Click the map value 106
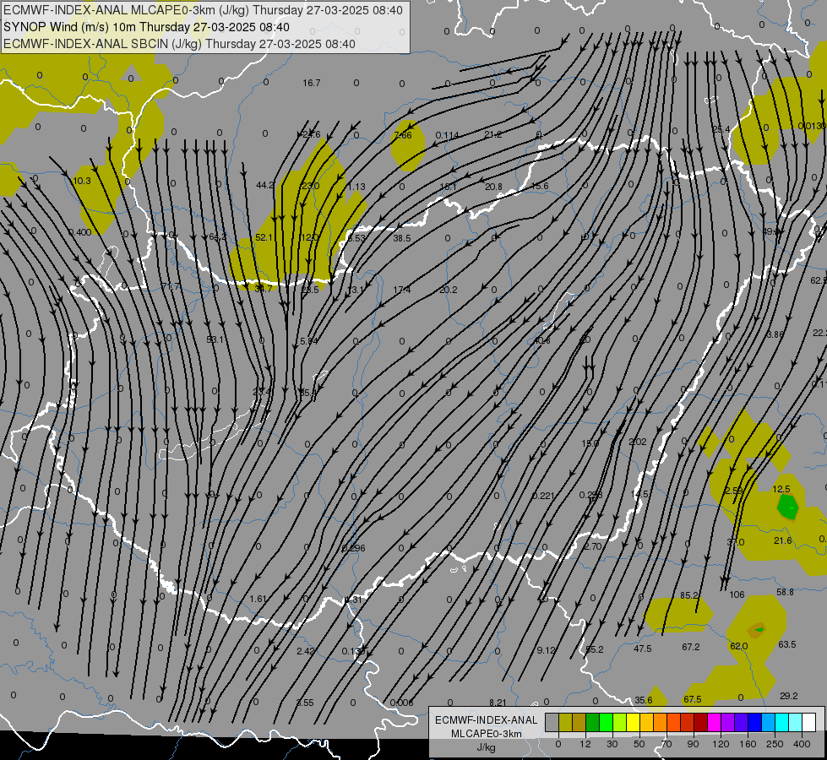The height and width of the screenshot is (760, 827). 737,595
